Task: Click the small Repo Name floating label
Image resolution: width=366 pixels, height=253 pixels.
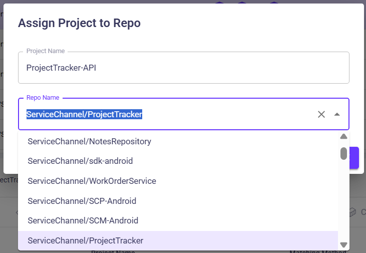Action: point(43,97)
